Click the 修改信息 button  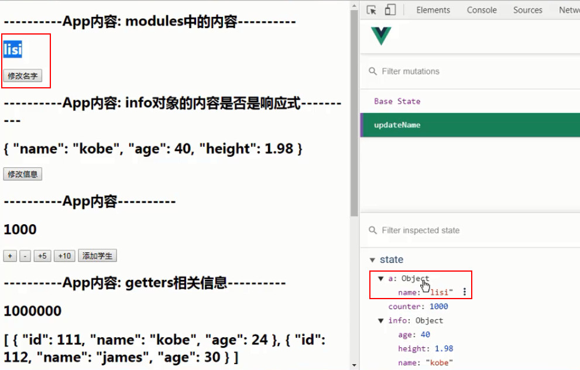(23, 174)
